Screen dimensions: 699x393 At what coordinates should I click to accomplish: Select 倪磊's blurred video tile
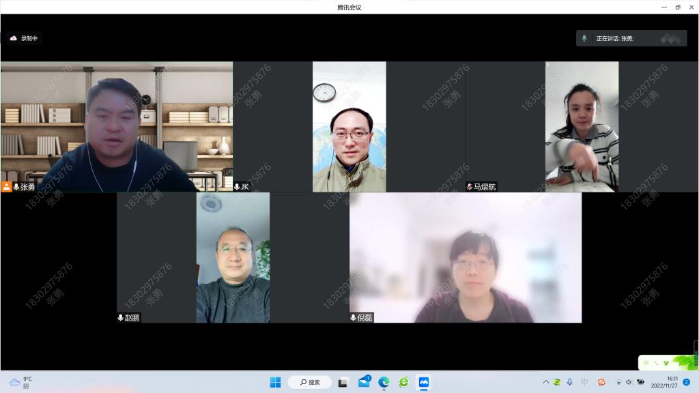click(x=466, y=257)
